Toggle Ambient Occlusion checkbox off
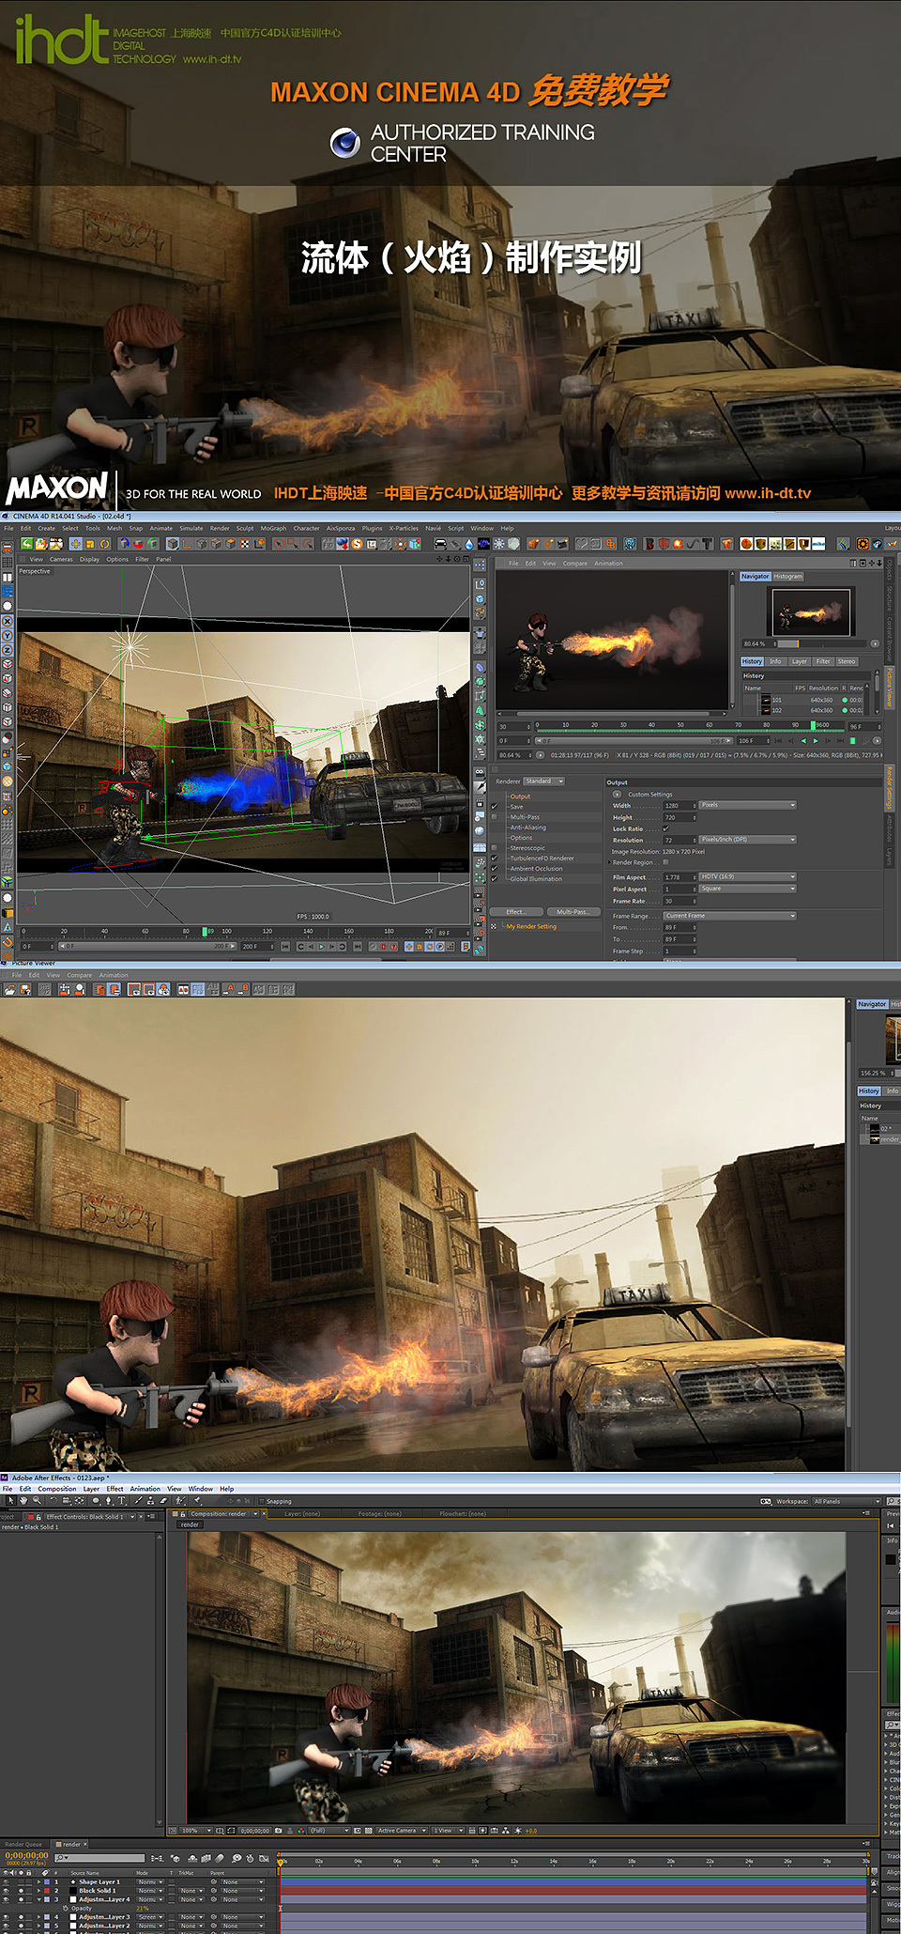Screen dimensions: 901x1934 coord(495,869)
